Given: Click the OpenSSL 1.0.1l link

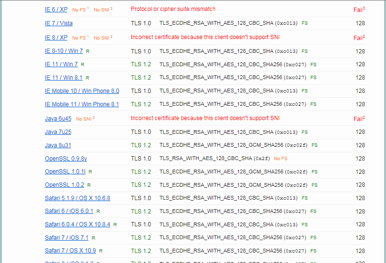Looking at the screenshot, I should (65, 172).
